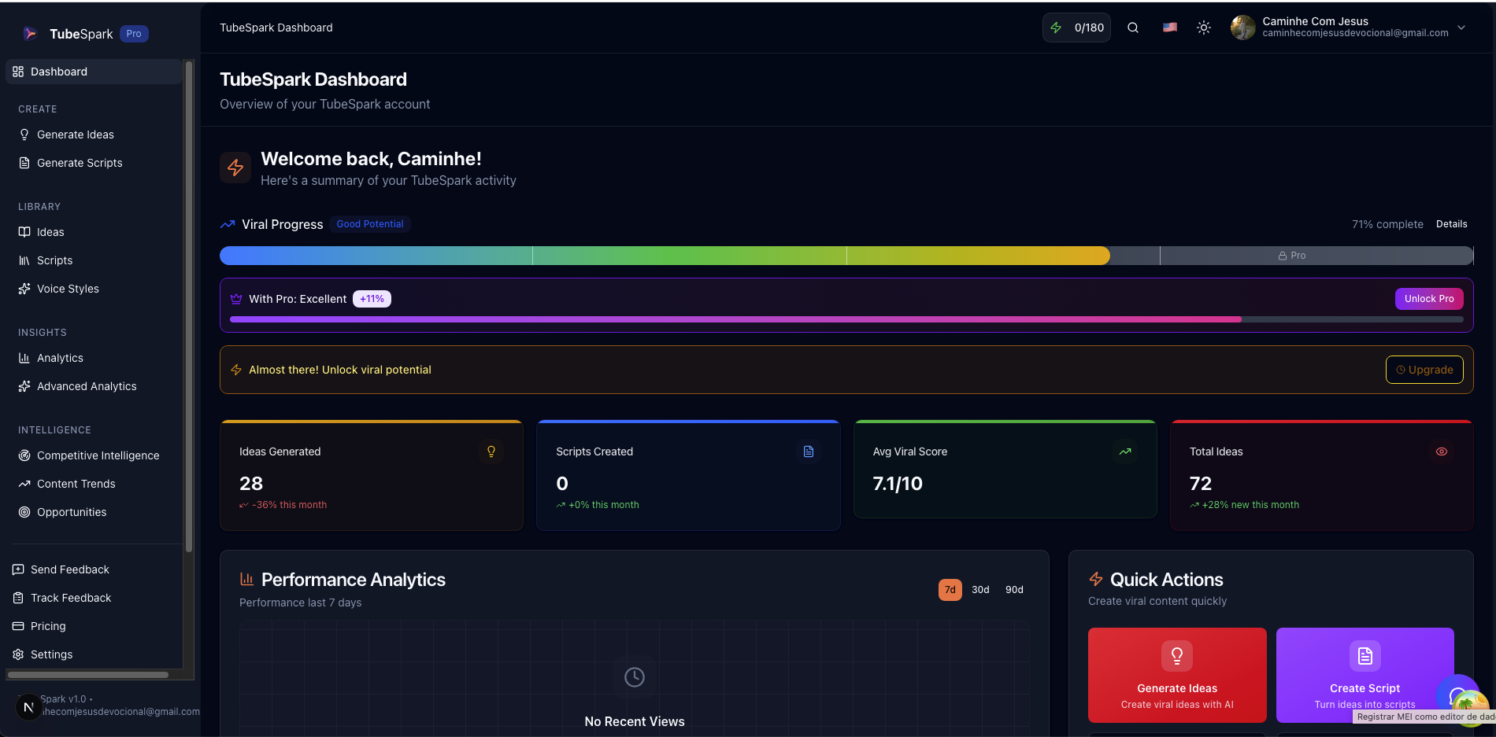Click the Track Feedback clipboard icon
The width and height of the screenshot is (1496, 737).
(x=18, y=598)
